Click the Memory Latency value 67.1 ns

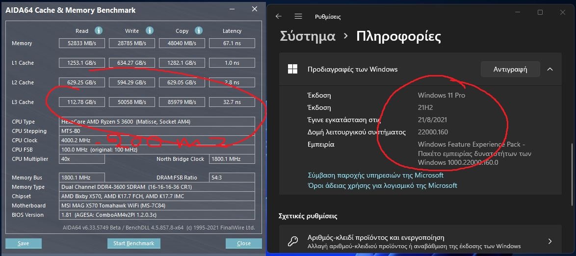click(x=232, y=43)
